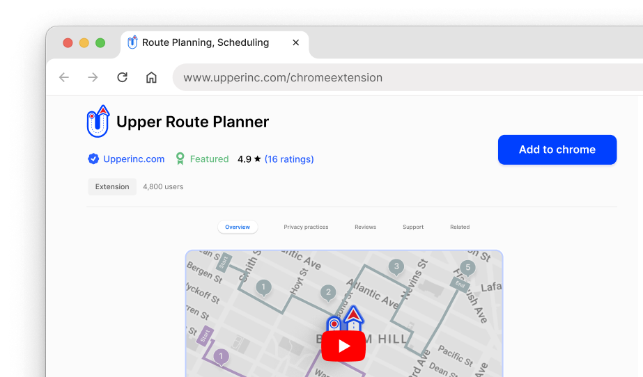
Task: Select the Route Planning, Scheduling browser tab
Action: click(x=215, y=43)
